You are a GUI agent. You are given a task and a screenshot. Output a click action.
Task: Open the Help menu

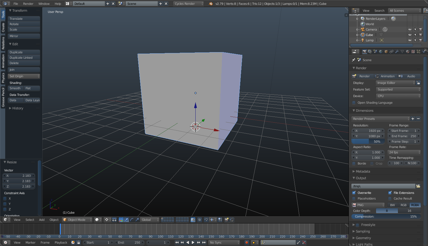click(58, 4)
